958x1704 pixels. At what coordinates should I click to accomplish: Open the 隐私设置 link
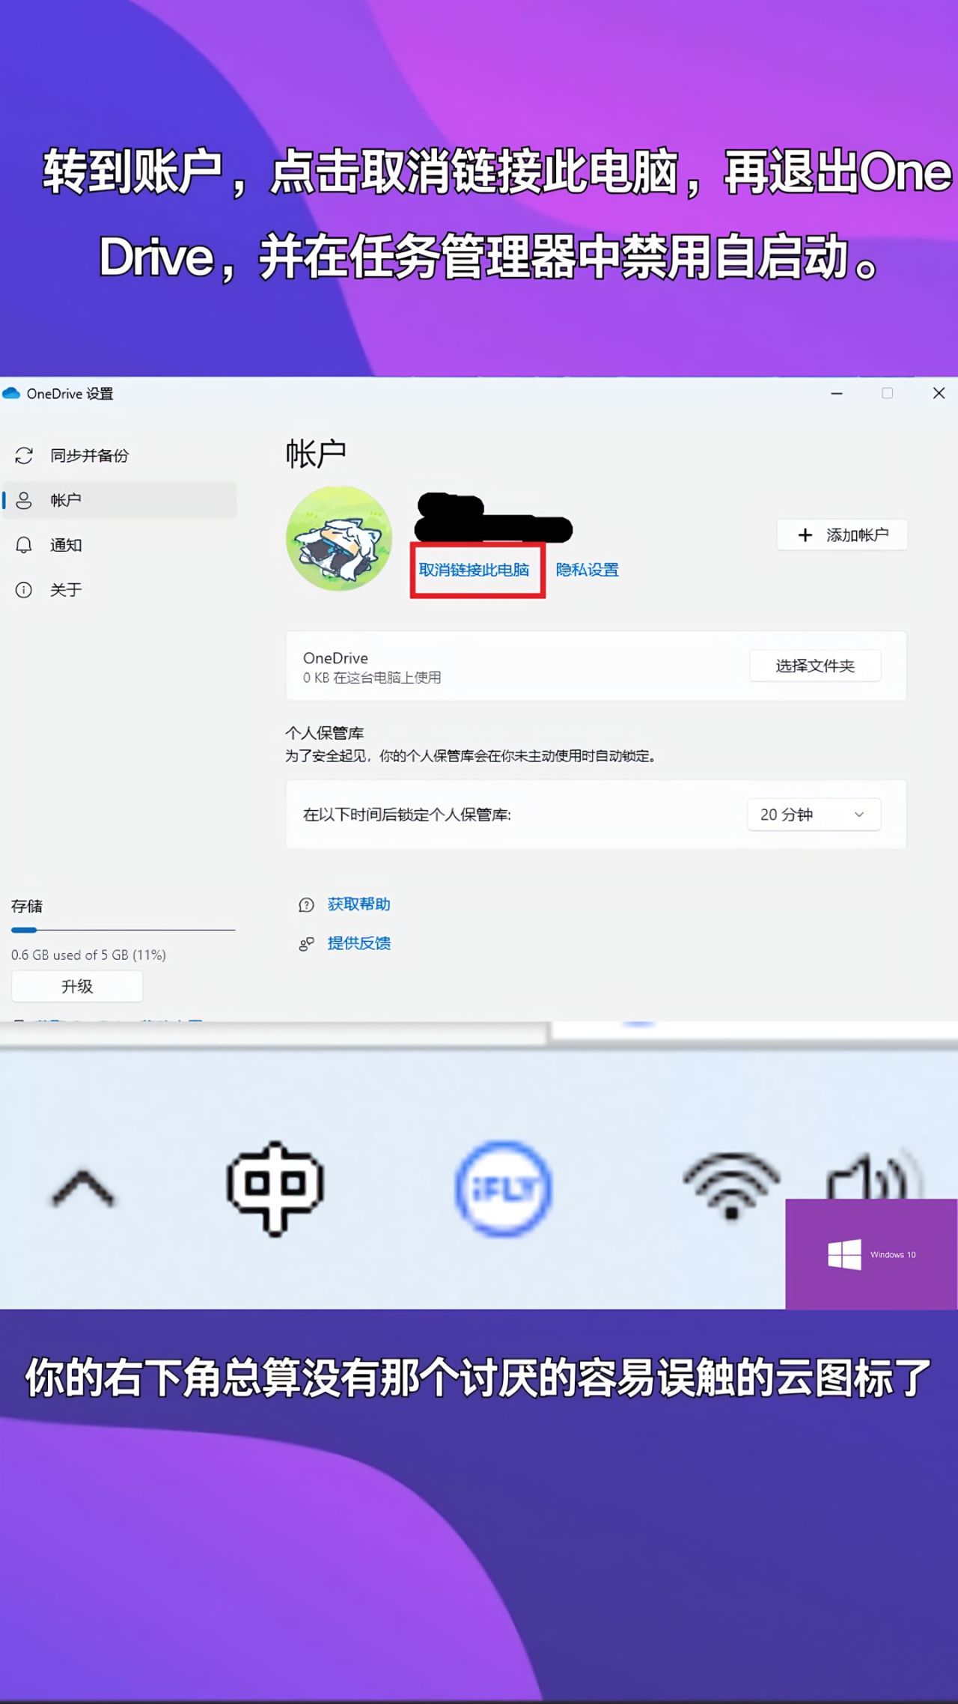[x=588, y=570]
